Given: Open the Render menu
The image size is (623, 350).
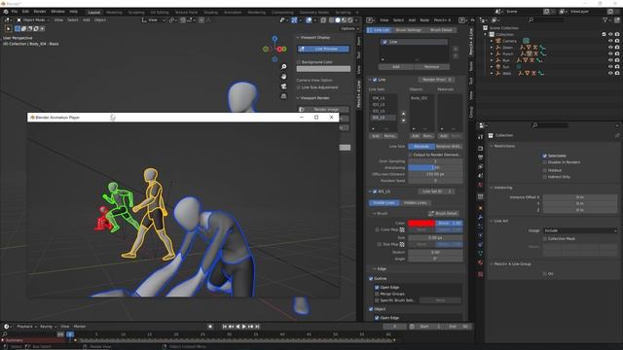Looking at the screenshot, I should (39, 12).
